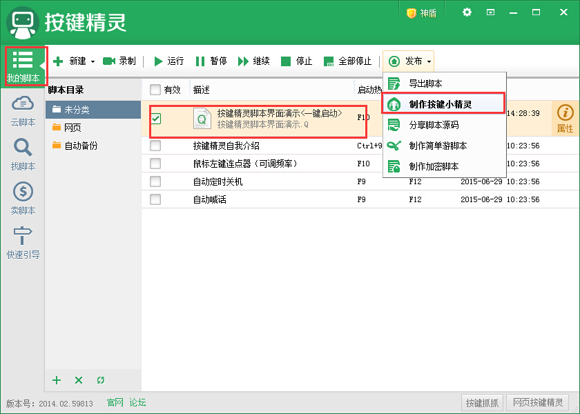This screenshot has height=414, width=580.
Task: Select the 鼠标左键连点器（可调频率） script row
Action: click(360, 164)
